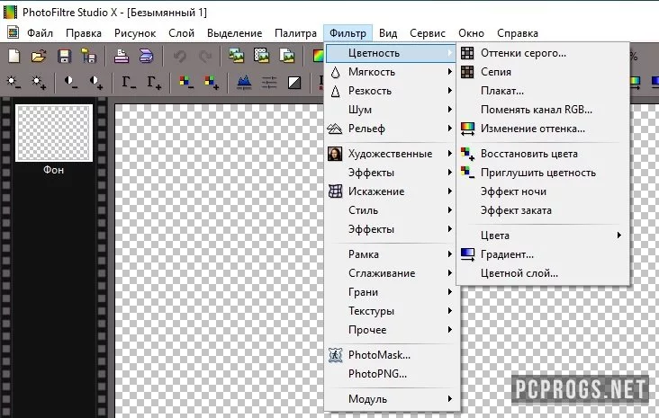Expand the Рельеф submenu arrow
The height and width of the screenshot is (418, 659).
point(450,129)
